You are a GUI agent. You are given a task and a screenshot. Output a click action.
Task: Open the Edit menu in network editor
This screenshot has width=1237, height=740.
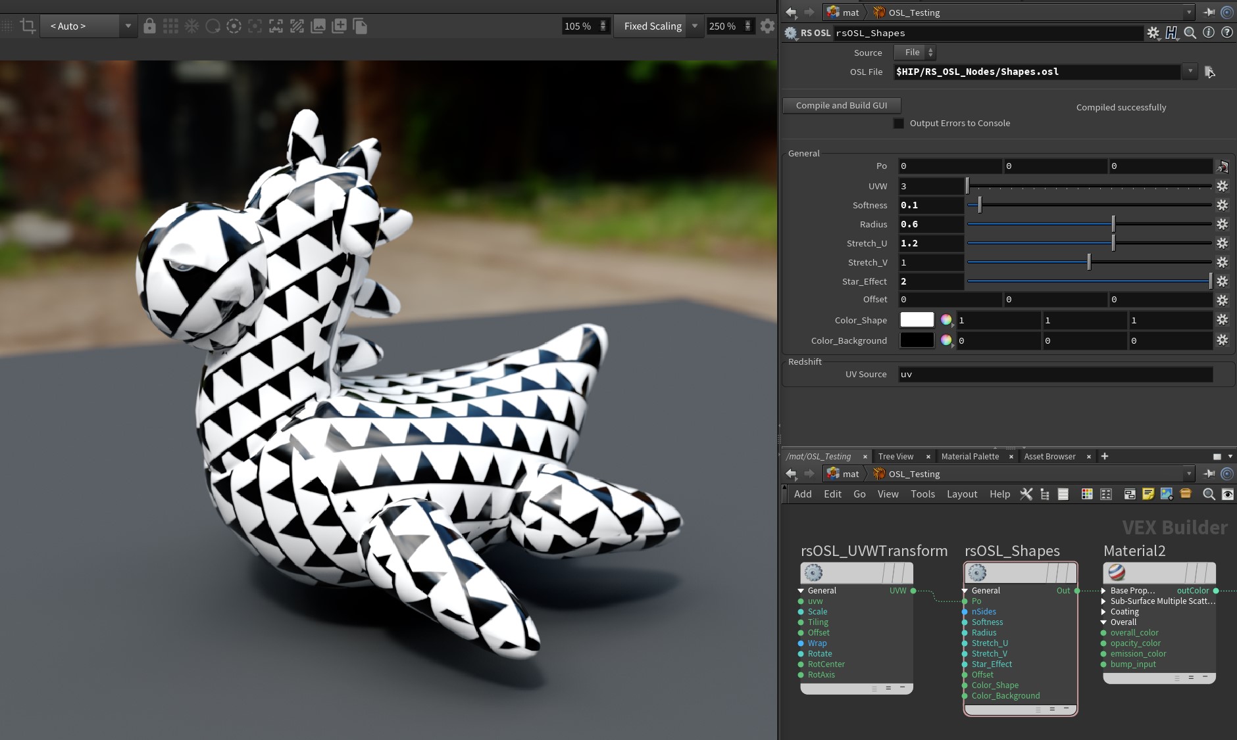832,494
